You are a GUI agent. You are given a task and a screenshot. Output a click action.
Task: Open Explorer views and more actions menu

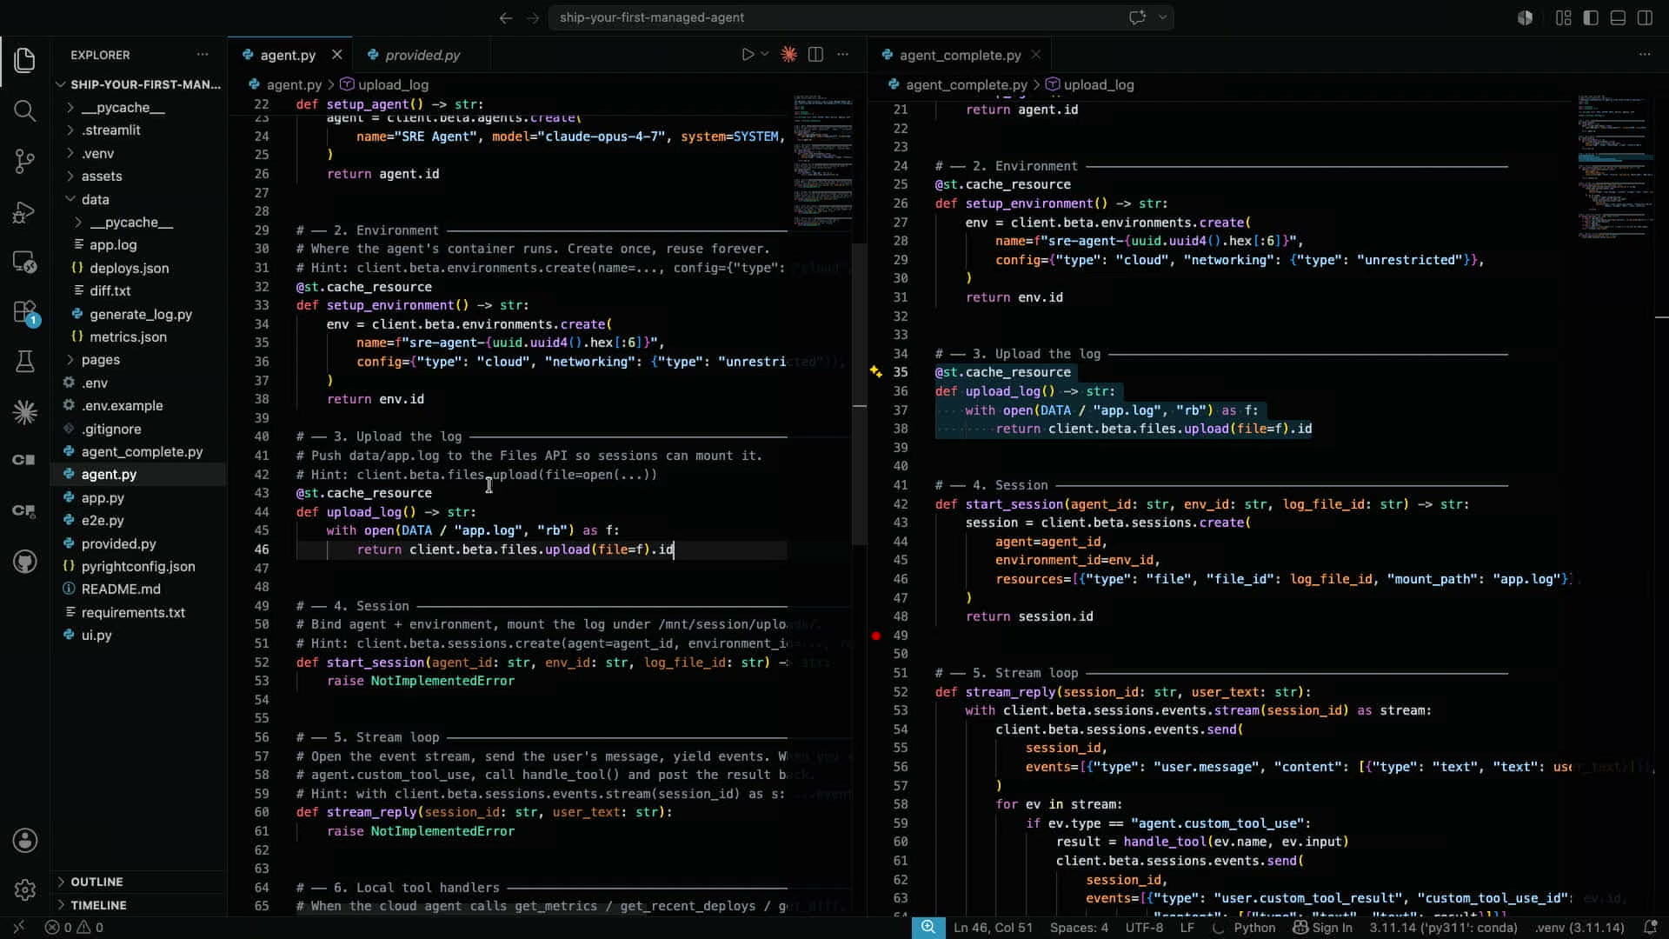[203, 54]
